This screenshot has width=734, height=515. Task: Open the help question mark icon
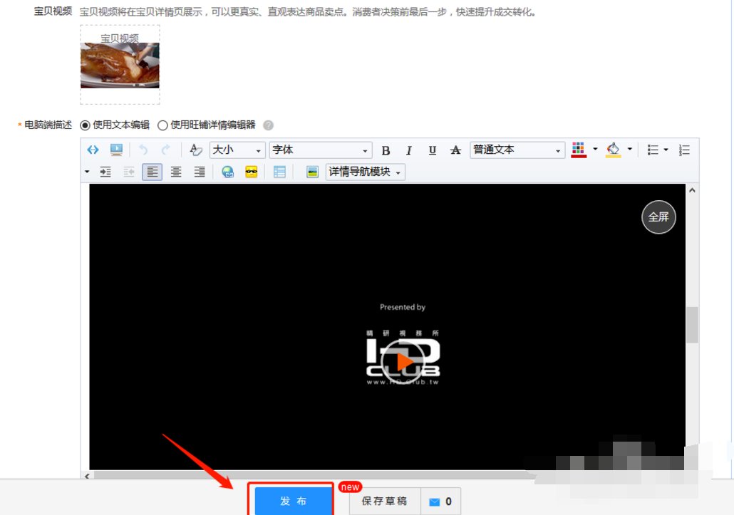pos(268,125)
